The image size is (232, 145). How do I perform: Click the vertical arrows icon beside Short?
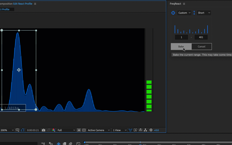click(x=194, y=13)
